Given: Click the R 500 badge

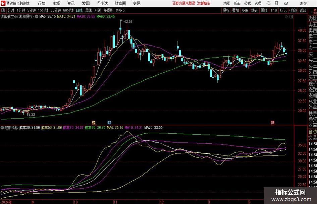Looking at the screenshot, I should (315, 11).
